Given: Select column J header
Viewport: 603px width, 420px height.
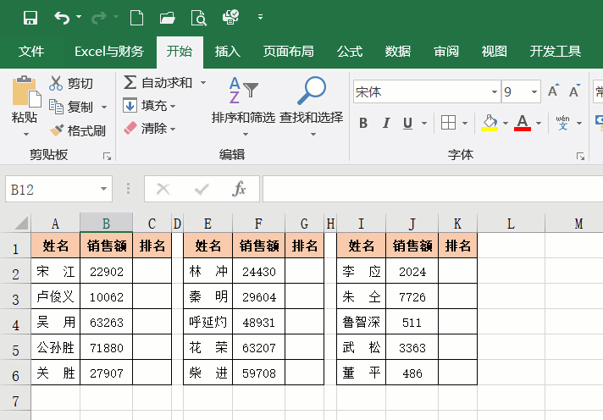Looking at the screenshot, I should (x=412, y=224).
